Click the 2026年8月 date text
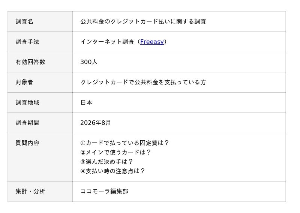Image resolution: width=300 pixels, height=213 pixels. pyautogui.click(x=96, y=123)
